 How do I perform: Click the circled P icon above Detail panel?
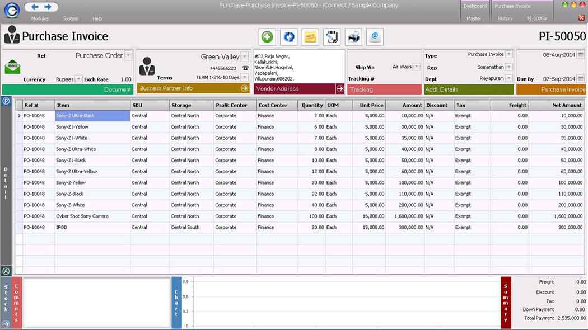coord(6,101)
